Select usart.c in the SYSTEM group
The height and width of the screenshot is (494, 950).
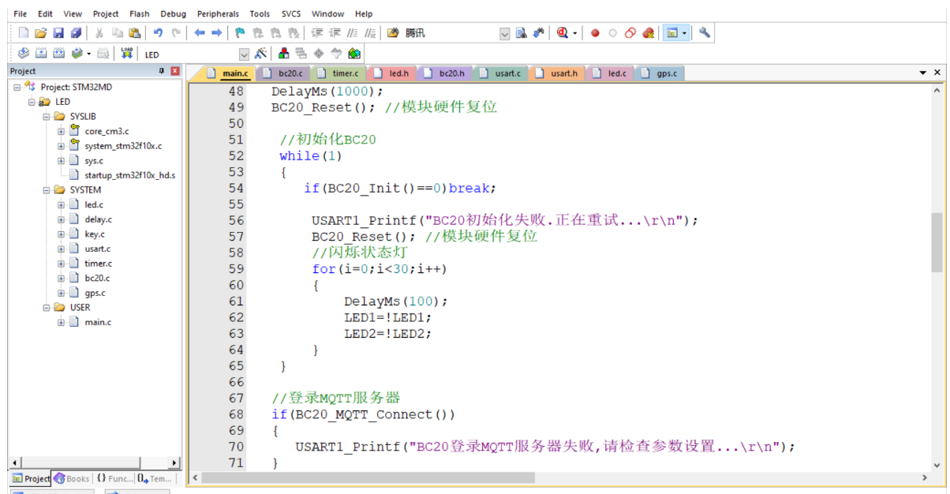click(97, 249)
